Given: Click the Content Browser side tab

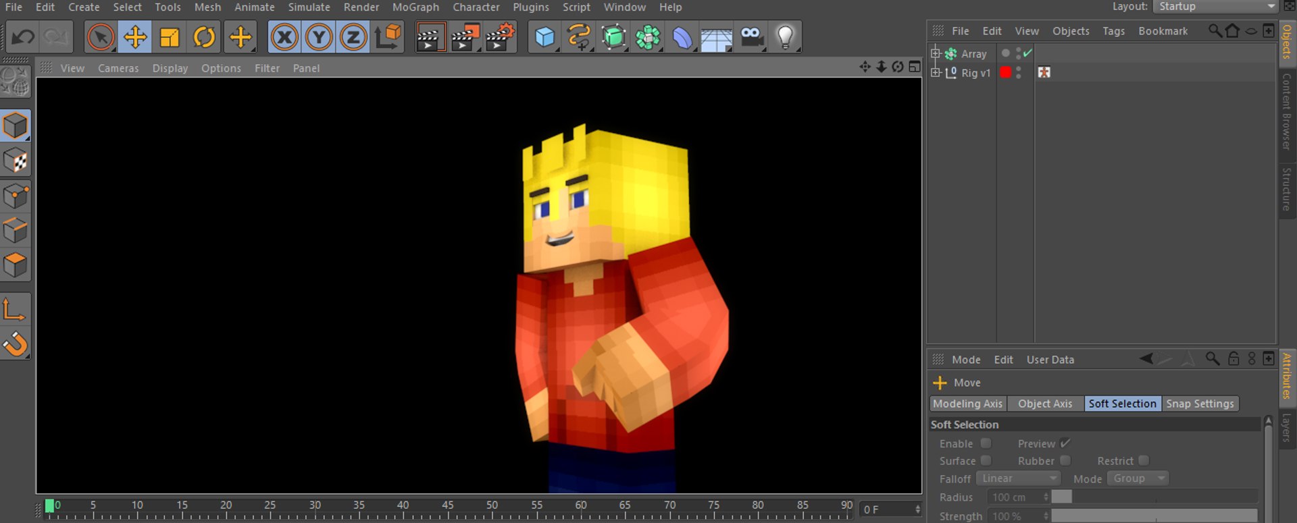Looking at the screenshot, I should coord(1287,111).
